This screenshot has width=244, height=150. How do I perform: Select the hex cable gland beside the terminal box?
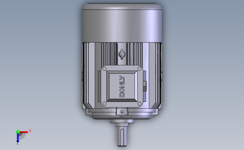pyautogui.click(x=145, y=86)
